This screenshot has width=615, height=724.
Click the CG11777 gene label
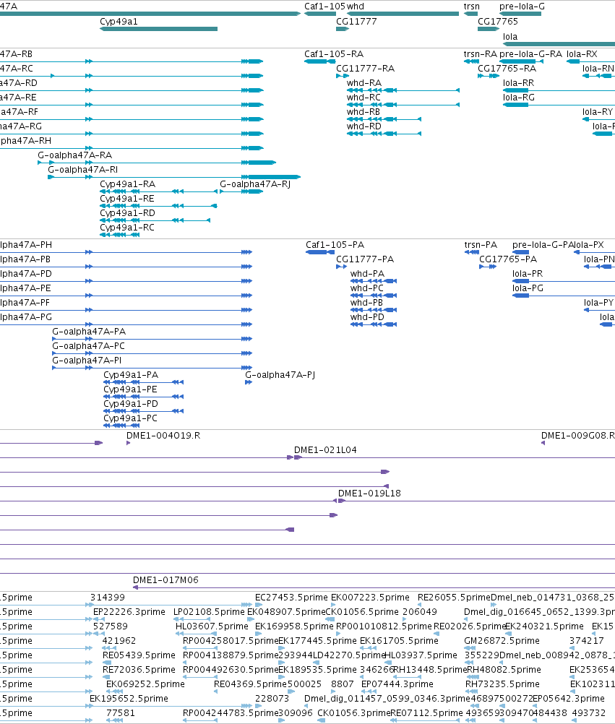point(356,22)
